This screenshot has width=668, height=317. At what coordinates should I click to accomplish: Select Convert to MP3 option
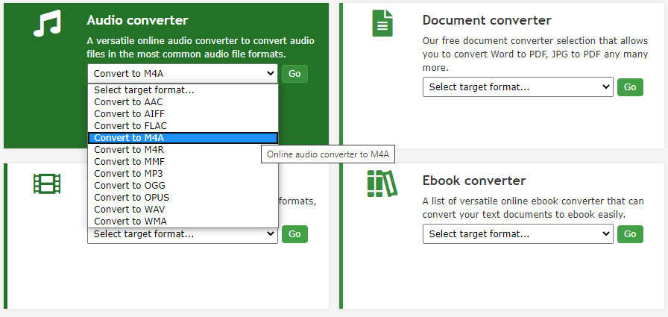coord(183,173)
